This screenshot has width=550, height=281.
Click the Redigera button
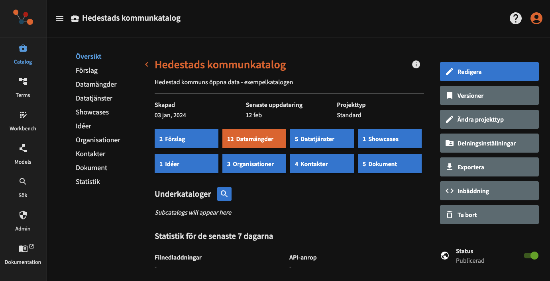(x=489, y=72)
